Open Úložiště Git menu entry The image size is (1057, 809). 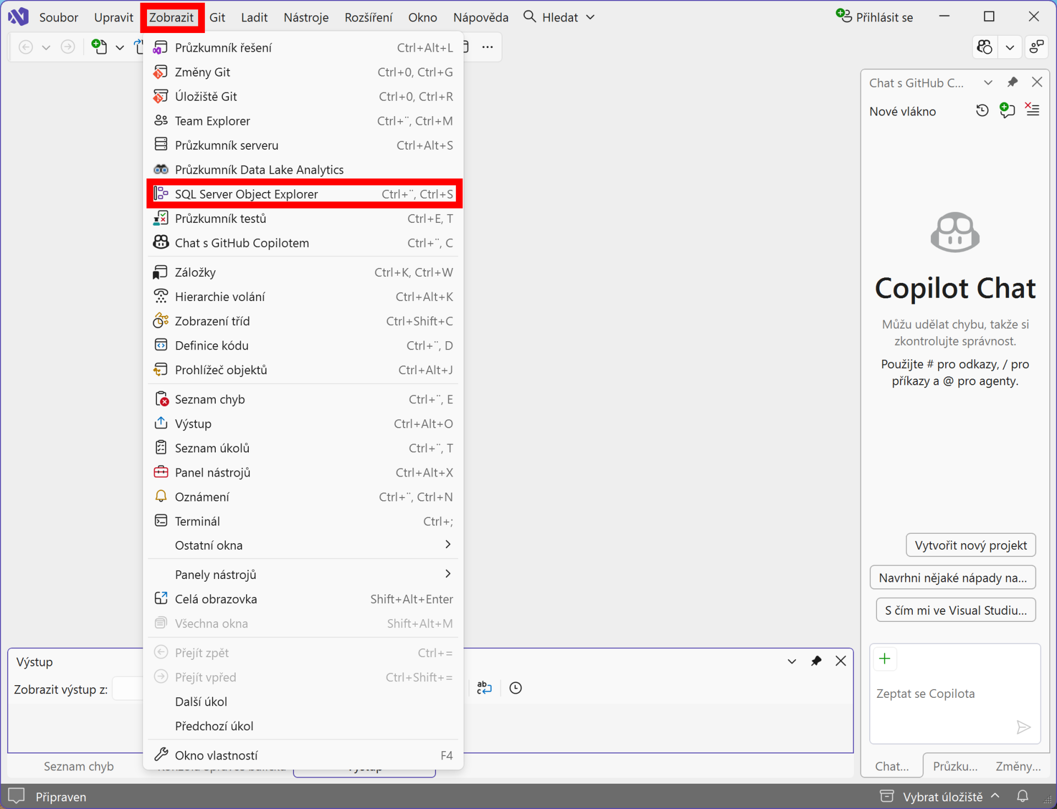pyautogui.click(x=303, y=96)
